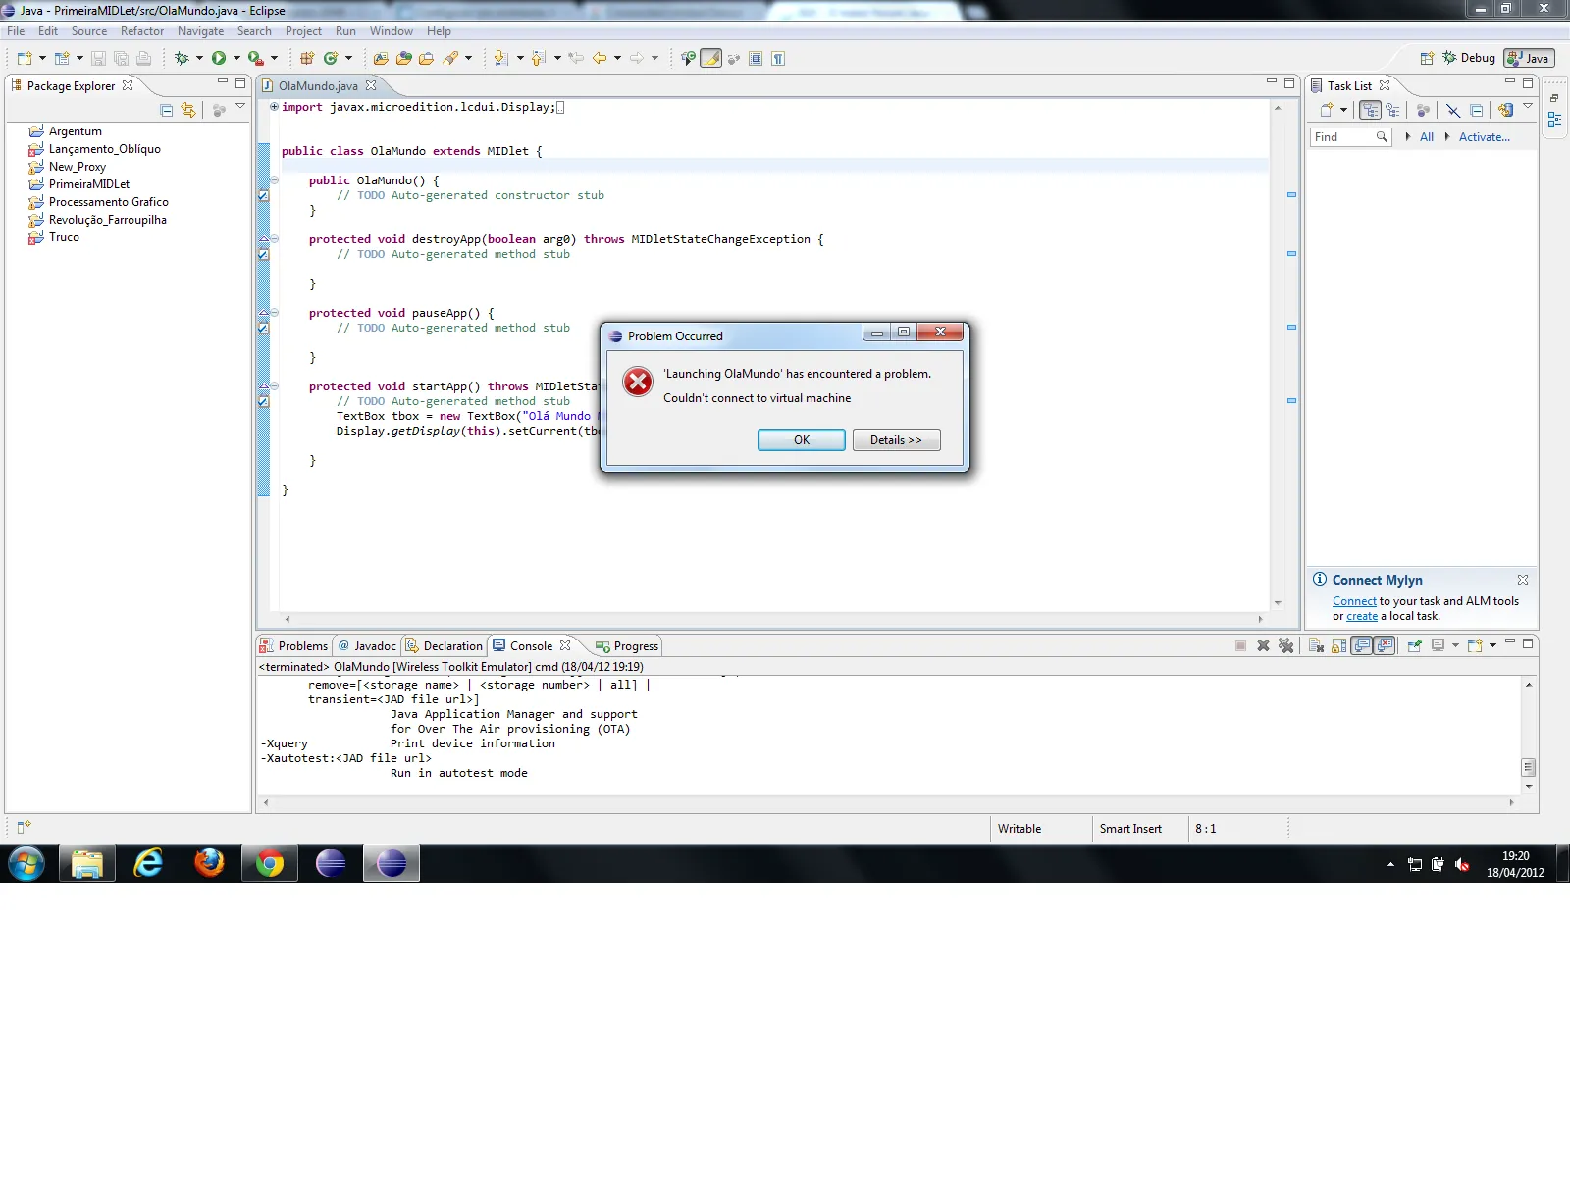The image size is (1570, 1177).
Task: Toggle the Scroll Lock button in Console
Action: pyautogui.click(x=1338, y=645)
